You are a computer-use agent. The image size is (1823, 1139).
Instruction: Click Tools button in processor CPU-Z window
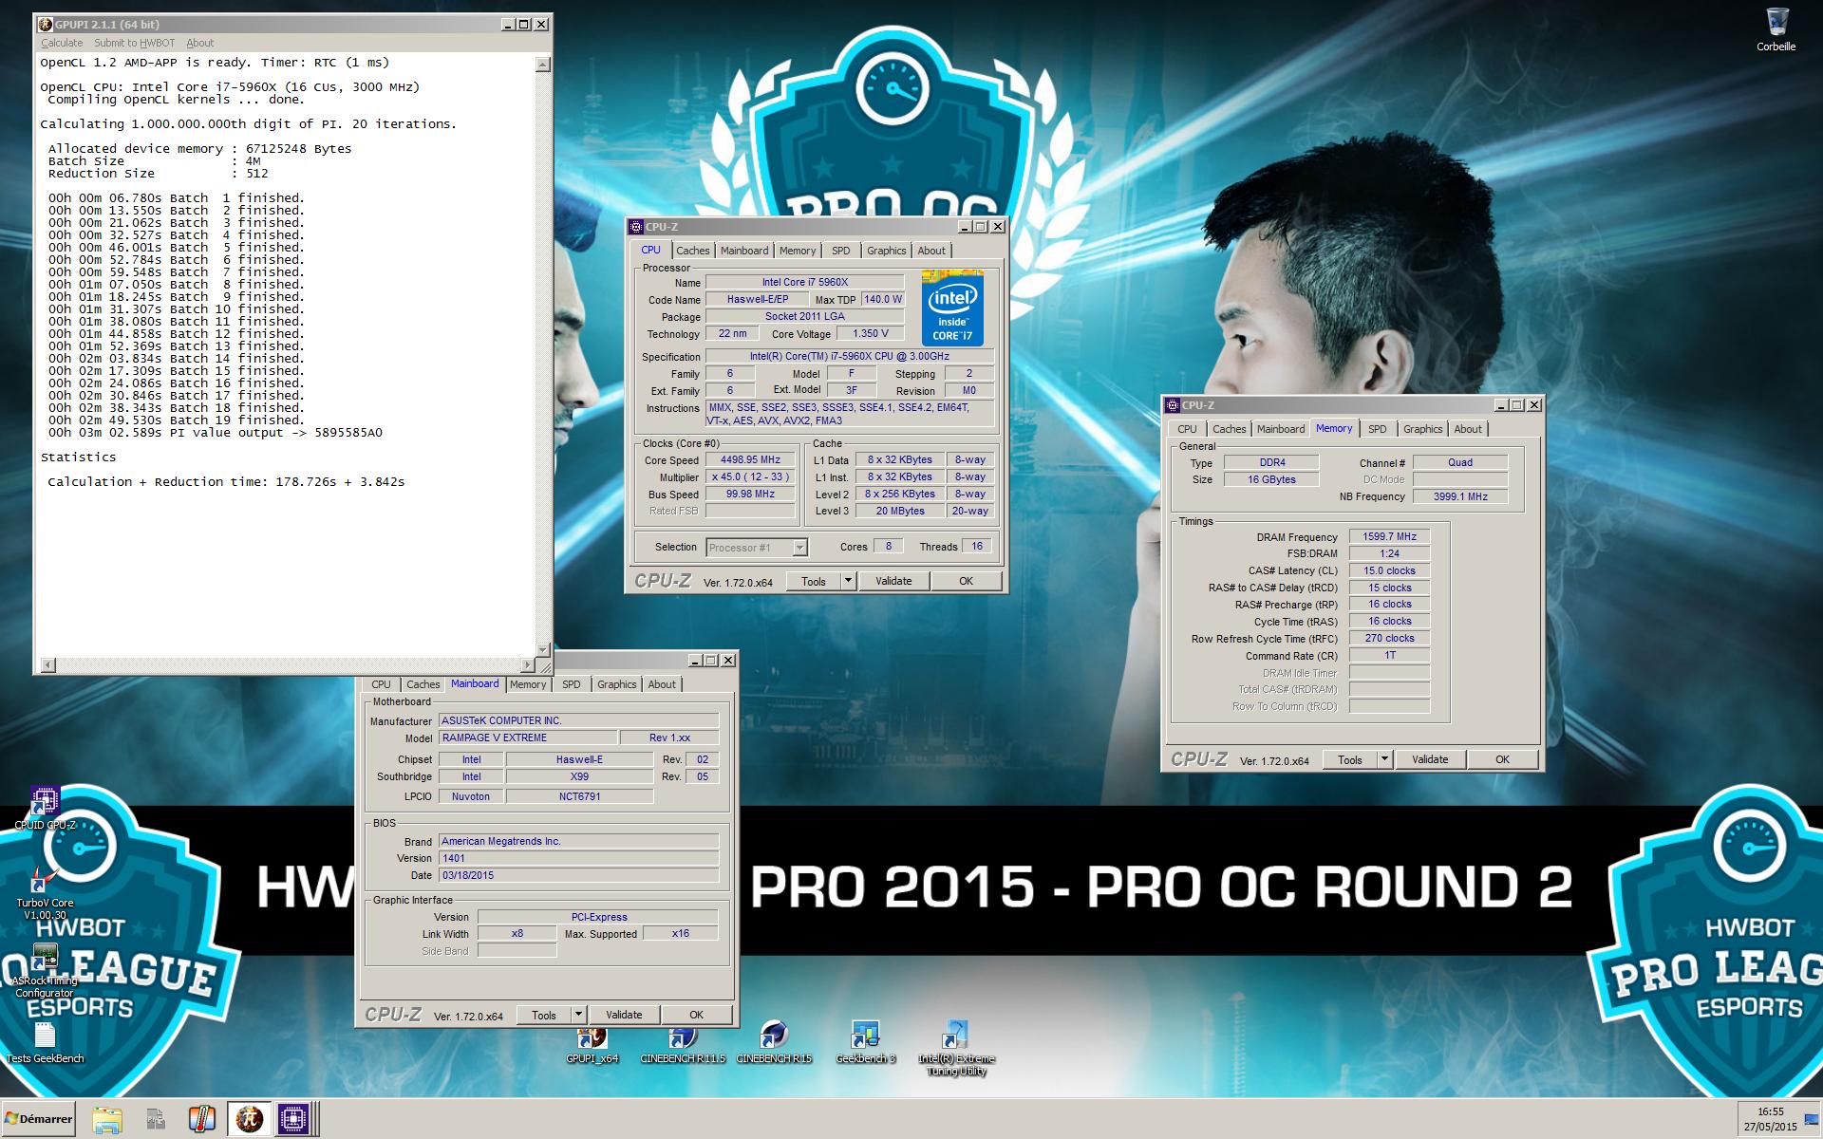(x=814, y=581)
